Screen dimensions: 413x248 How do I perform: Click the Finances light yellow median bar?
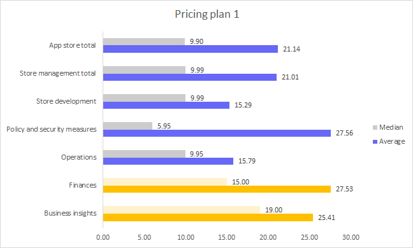coord(165,182)
